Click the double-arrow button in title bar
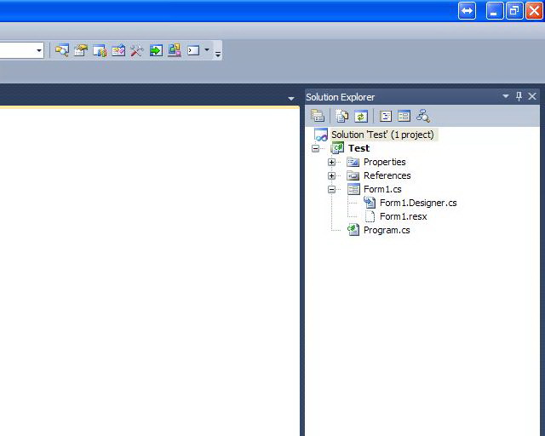 click(467, 10)
